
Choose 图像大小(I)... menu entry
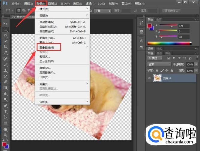62,38
